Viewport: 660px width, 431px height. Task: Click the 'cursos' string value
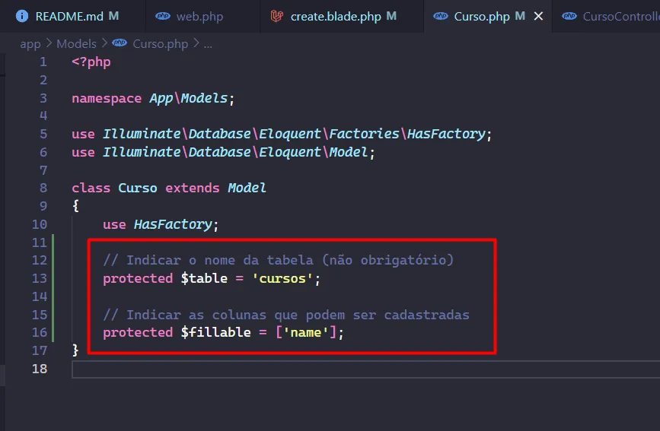(x=282, y=278)
